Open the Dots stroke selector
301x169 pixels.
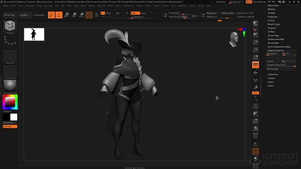click(x=10, y=41)
